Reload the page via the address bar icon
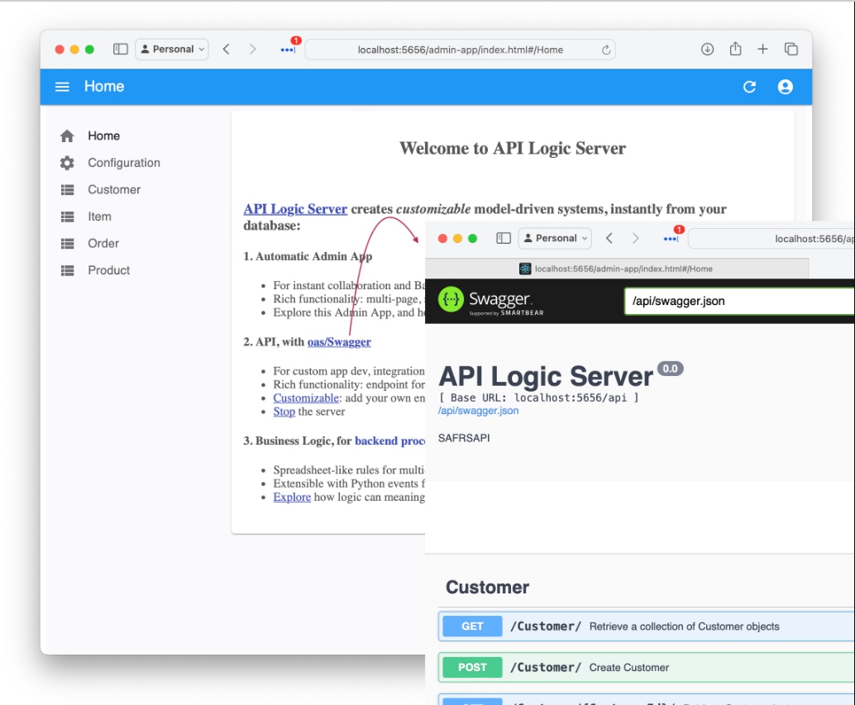855x705 pixels. (606, 50)
